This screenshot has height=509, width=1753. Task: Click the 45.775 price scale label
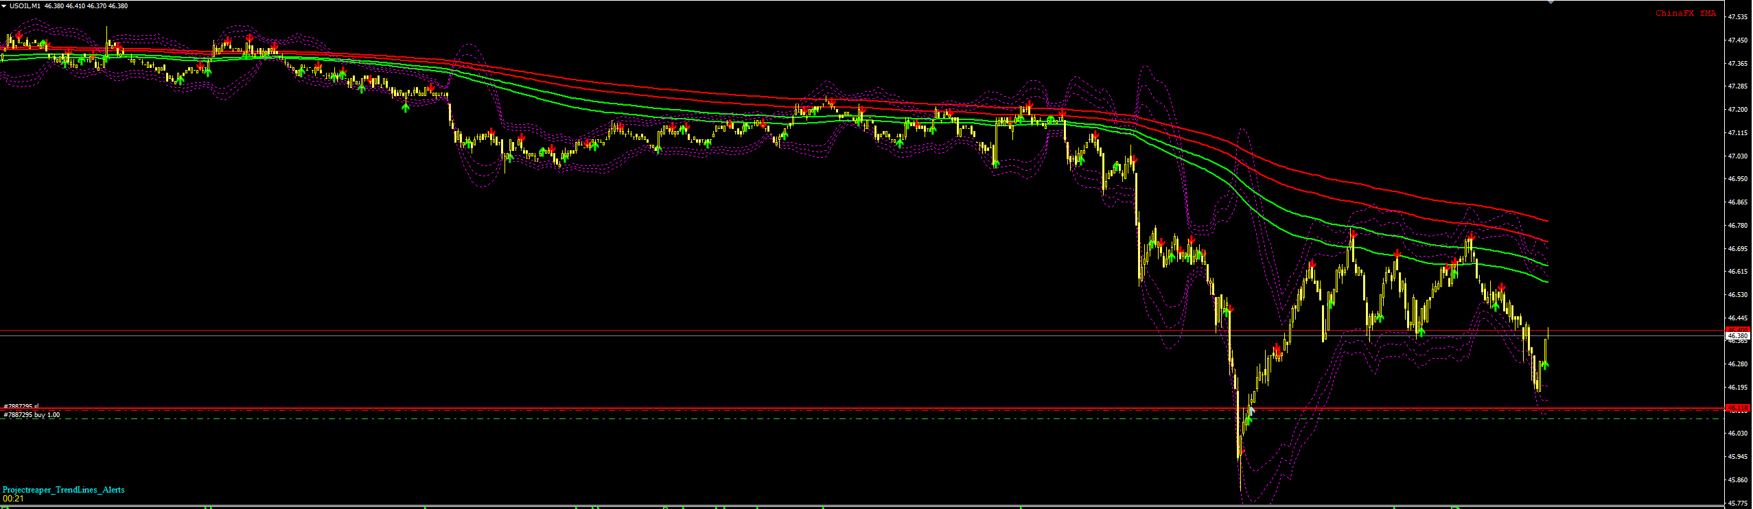pyautogui.click(x=1738, y=504)
